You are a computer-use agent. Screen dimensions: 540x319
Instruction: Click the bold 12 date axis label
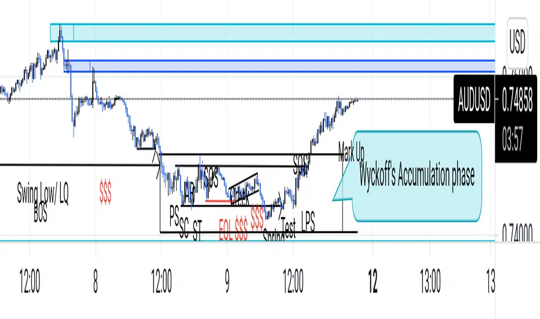click(x=373, y=281)
